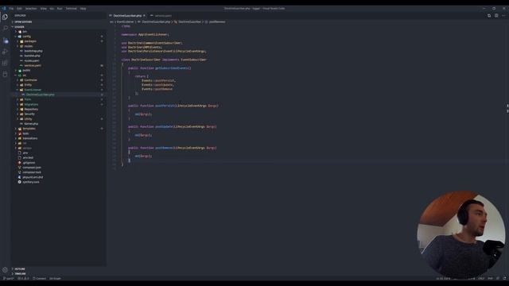
Task: Open the File menu
Action: pos(11,9)
